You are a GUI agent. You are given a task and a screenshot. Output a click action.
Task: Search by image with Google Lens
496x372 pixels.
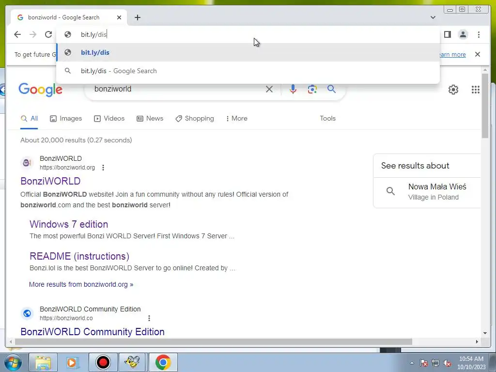(312, 89)
